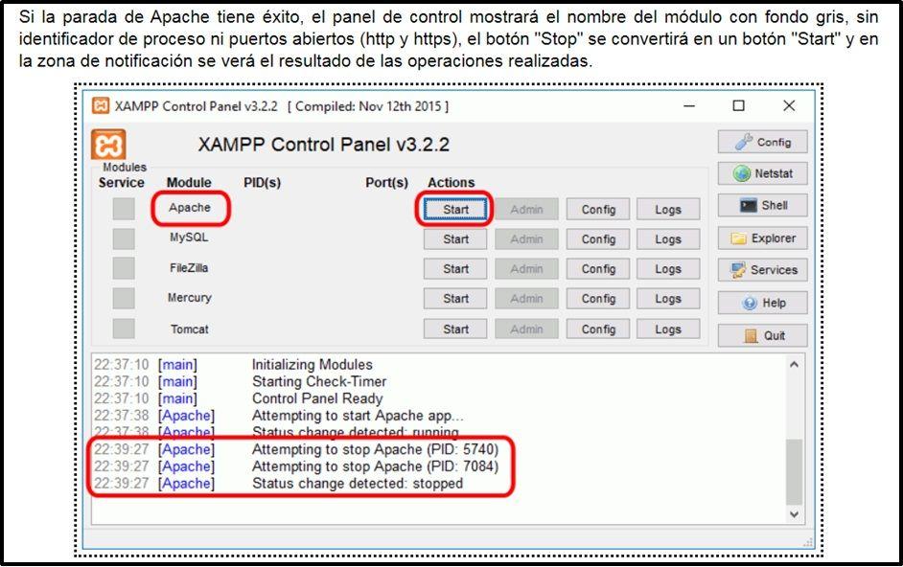Open Config for Apache row
Screen dimensions: 903x567
point(598,210)
